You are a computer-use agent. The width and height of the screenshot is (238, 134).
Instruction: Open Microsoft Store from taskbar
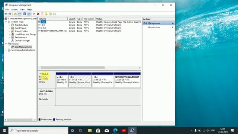(98, 131)
